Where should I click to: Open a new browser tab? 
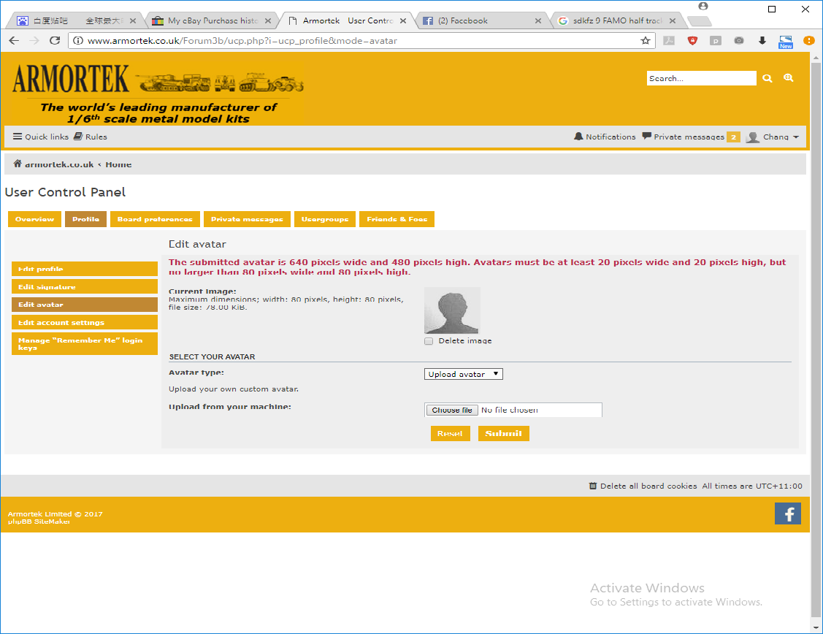(700, 21)
